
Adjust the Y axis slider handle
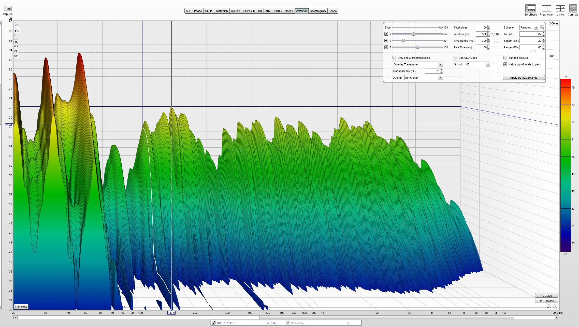tap(403, 40)
